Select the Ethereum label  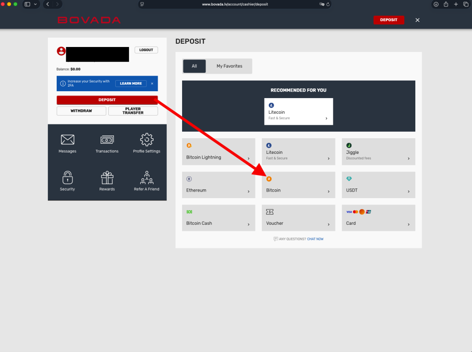196,190
